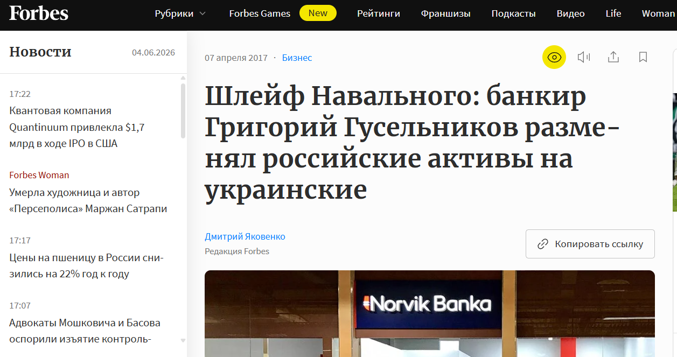Open the wheat prices news item

coord(87,265)
